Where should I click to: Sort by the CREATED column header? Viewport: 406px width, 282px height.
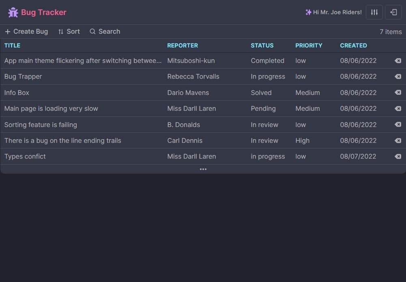click(x=353, y=45)
